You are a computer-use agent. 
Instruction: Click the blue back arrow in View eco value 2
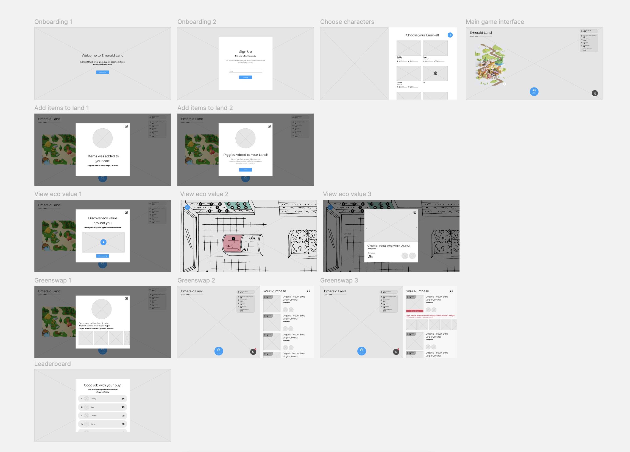tap(188, 207)
